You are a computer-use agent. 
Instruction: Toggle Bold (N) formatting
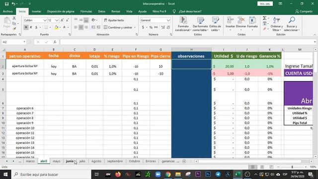click(x=26, y=27)
